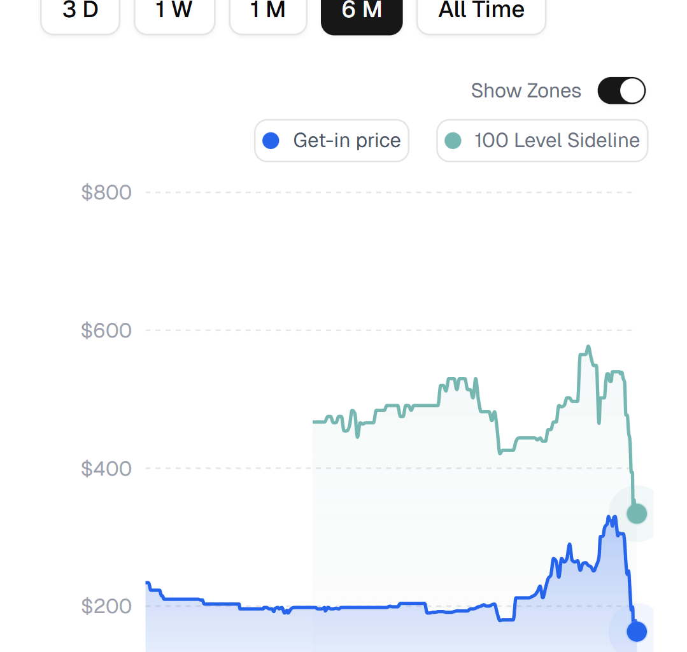687x652 pixels.
Task: Click the $400 axis label
Action: point(106,469)
